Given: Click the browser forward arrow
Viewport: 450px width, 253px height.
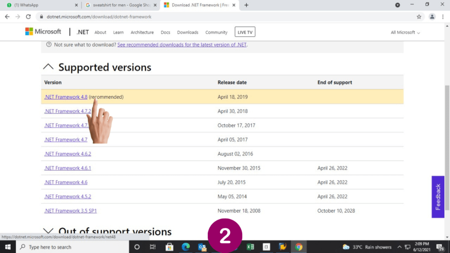Looking at the screenshot, I should (18, 17).
